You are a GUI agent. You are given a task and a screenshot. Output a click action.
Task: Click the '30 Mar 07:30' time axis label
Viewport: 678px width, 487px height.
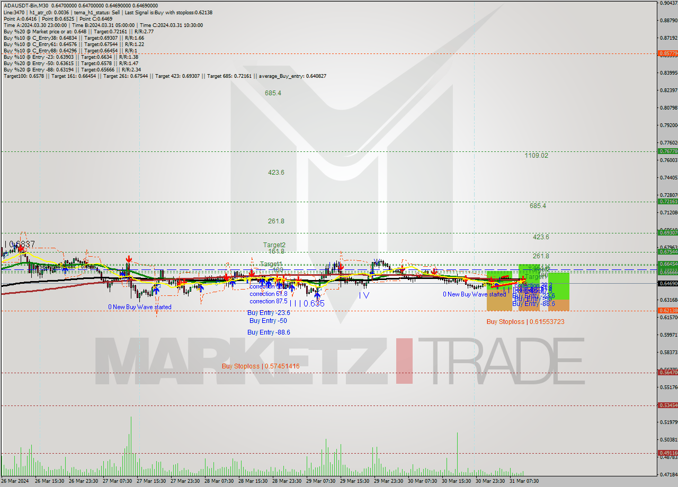pos(422,481)
